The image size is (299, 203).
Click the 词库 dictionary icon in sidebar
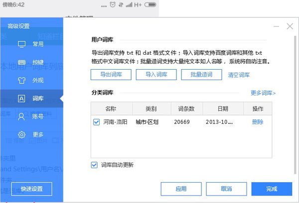22,99
